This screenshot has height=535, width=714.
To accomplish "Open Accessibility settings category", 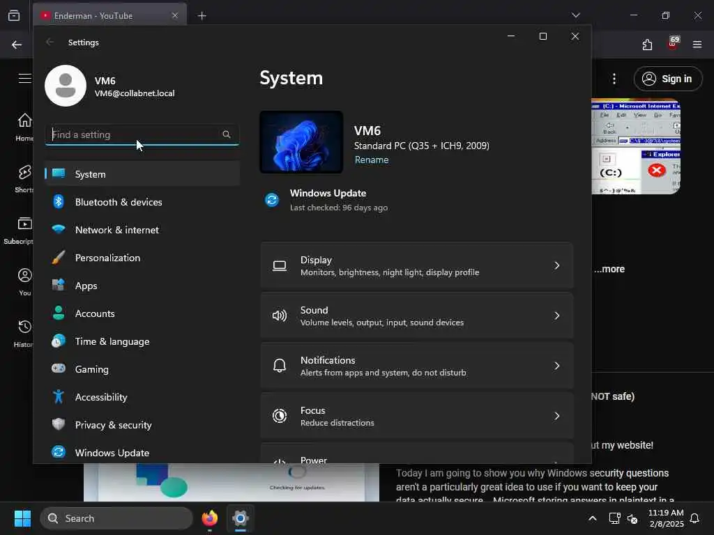I will pyautogui.click(x=142, y=397).
